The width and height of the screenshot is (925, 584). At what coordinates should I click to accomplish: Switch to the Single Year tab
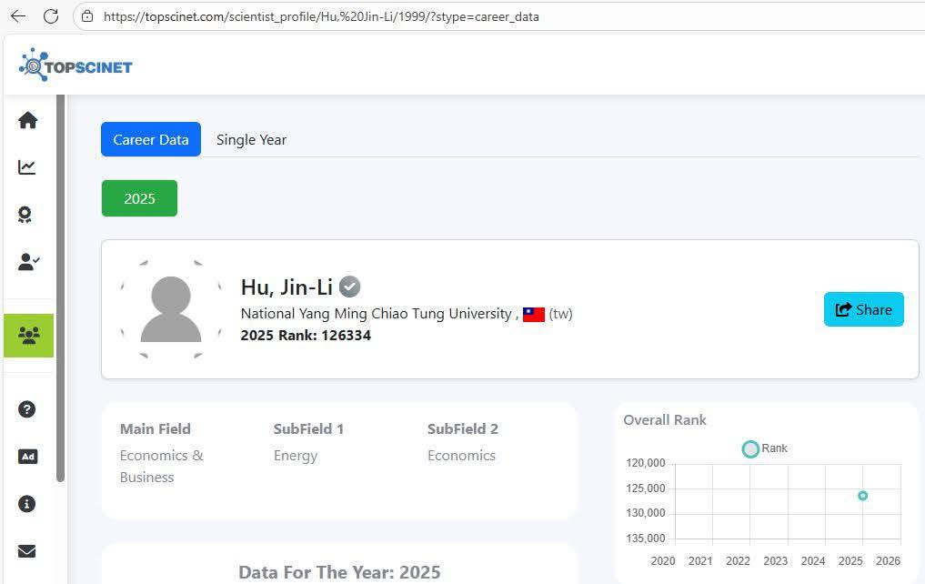[251, 140]
